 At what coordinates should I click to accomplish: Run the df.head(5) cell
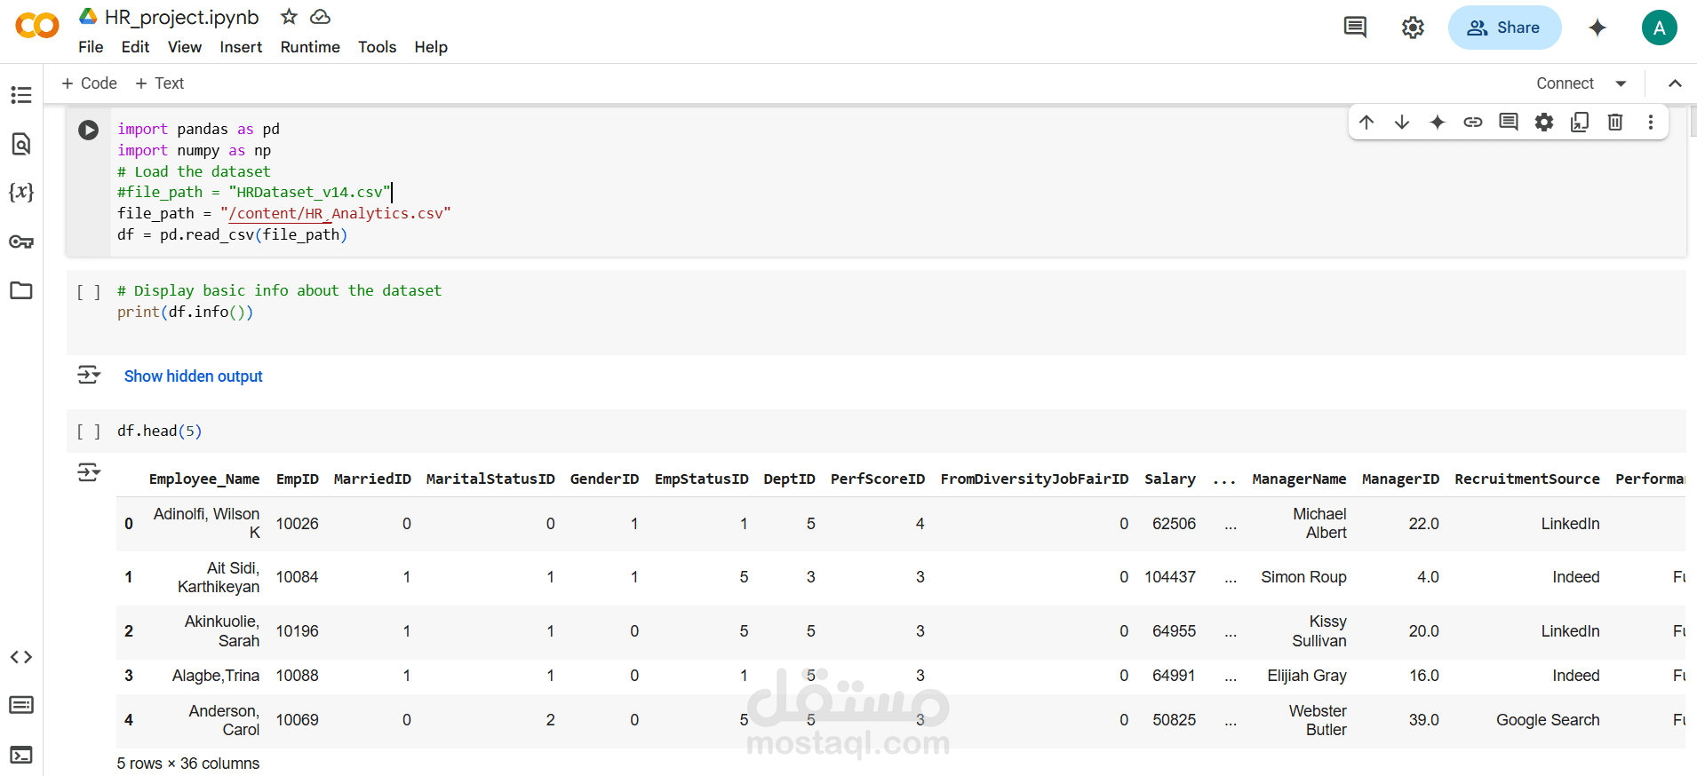coord(88,432)
